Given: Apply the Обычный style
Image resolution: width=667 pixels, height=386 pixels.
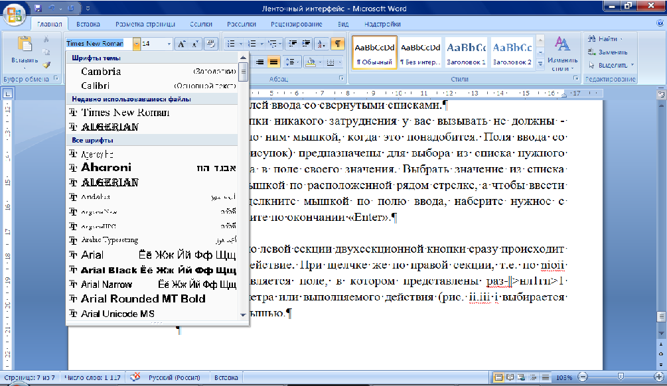Looking at the screenshot, I should click(374, 52).
